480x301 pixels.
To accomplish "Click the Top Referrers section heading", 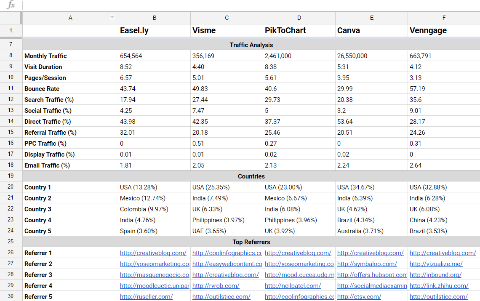I will tap(251, 242).
